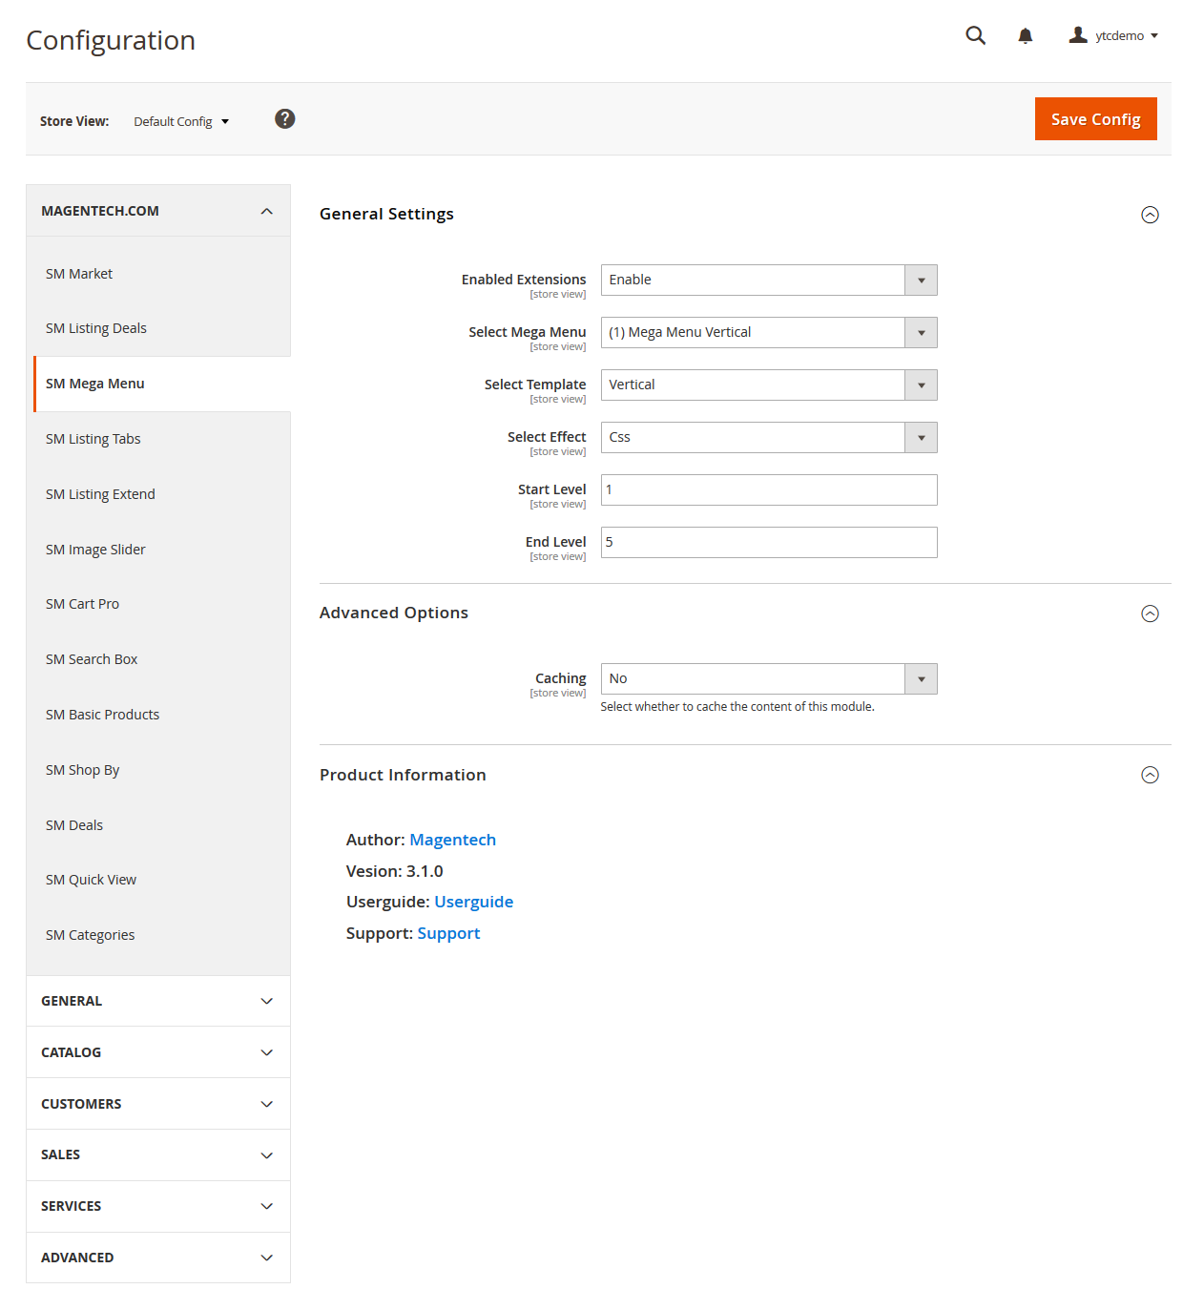Collapse the MAGENTECH.COM section
Viewport: 1183px width, 1310px height.
158,211
